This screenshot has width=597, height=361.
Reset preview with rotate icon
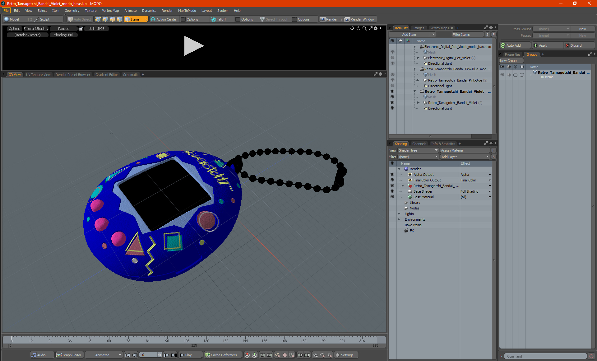pyautogui.click(x=358, y=28)
